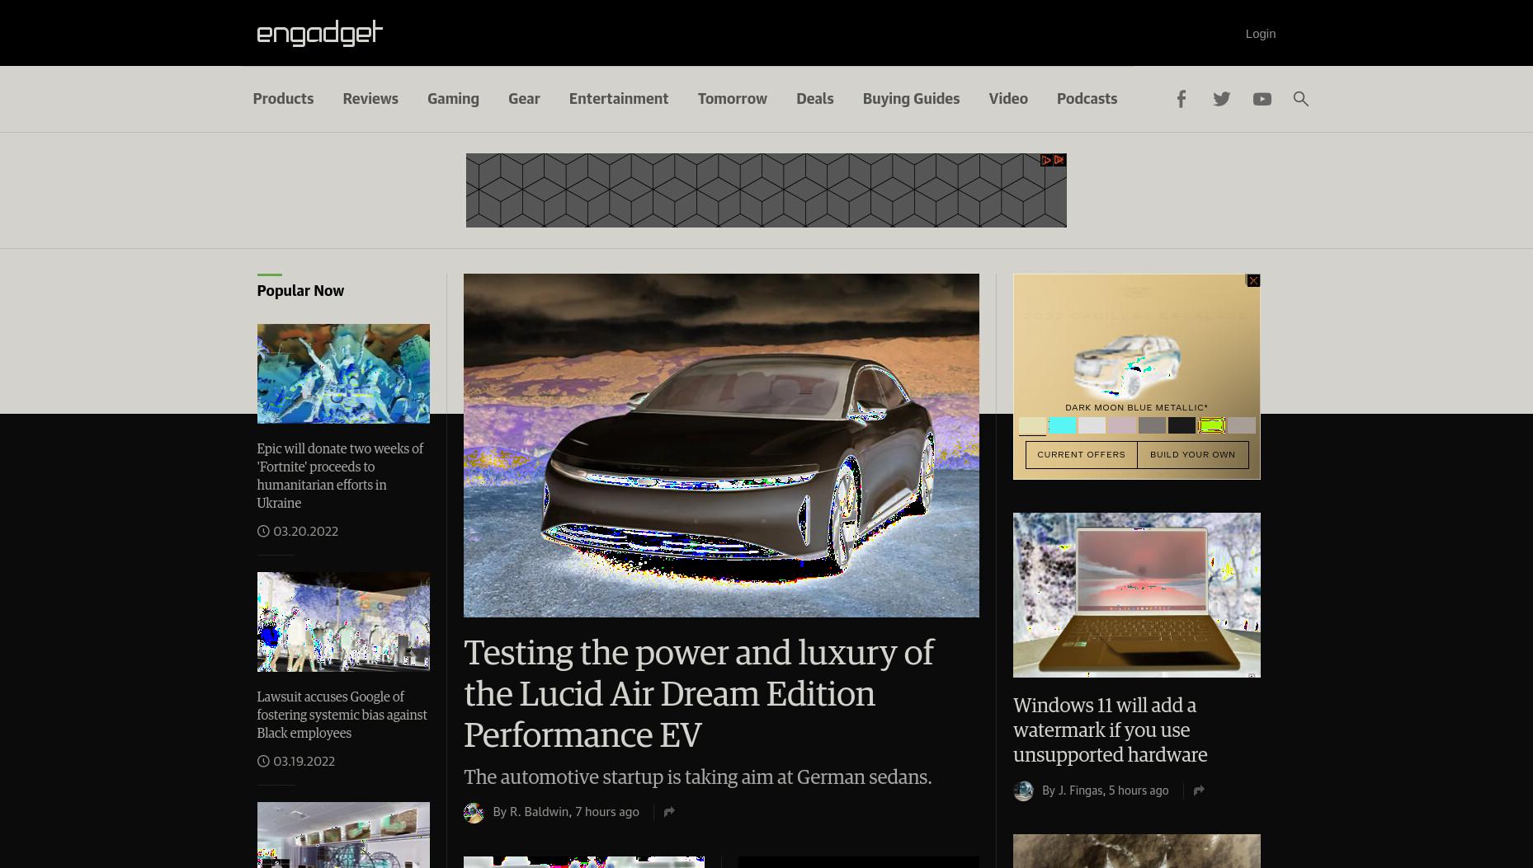Open Engadget's Twitter page icon

point(1221,99)
